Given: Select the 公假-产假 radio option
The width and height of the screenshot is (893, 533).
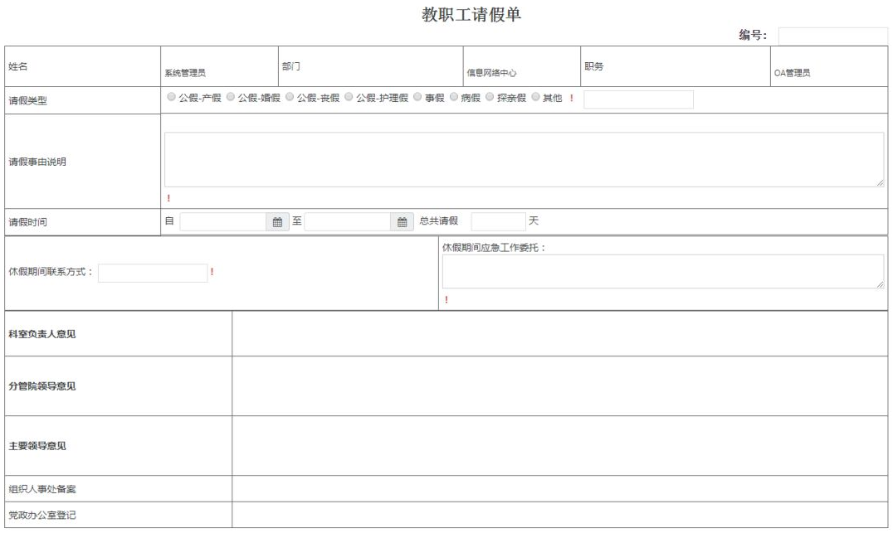Looking at the screenshot, I should coord(171,97).
